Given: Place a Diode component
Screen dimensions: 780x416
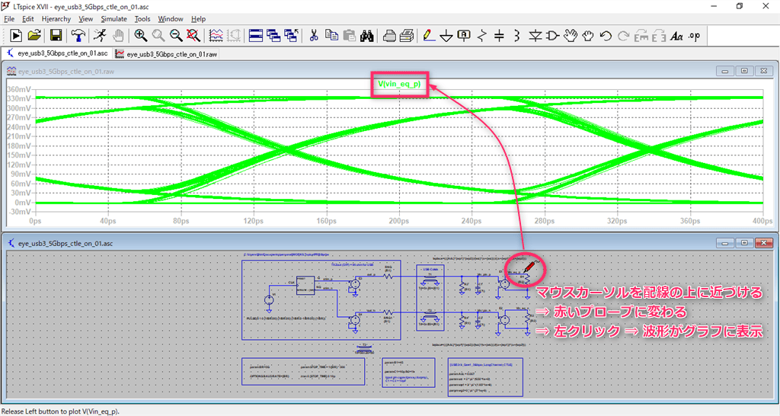Looking at the screenshot, I should (x=535, y=36).
